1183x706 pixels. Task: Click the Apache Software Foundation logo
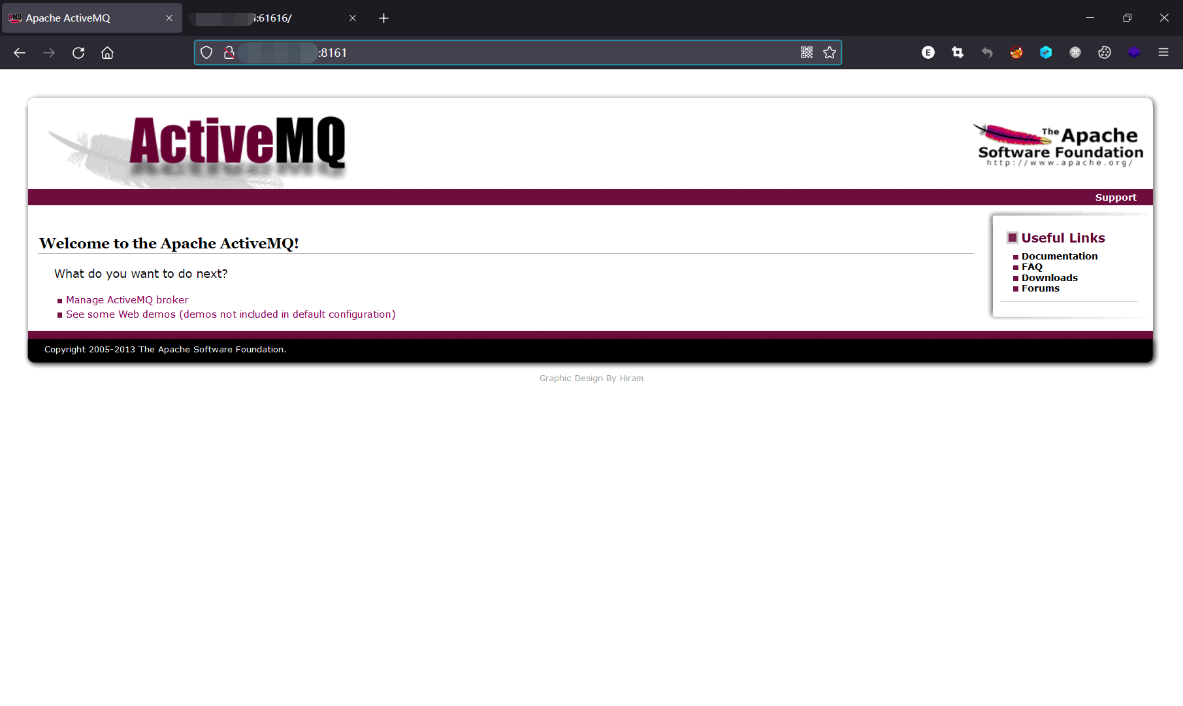(x=1058, y=145)
